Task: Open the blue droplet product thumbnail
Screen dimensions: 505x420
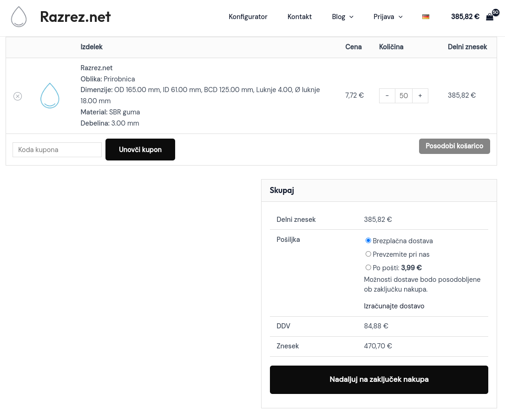Action: point(50,96)
